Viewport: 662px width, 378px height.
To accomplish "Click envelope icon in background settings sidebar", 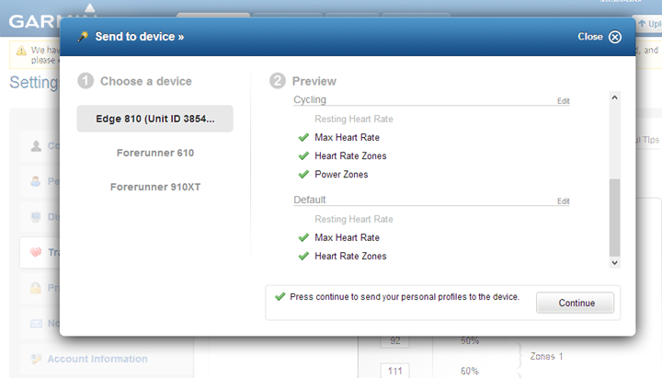I will (x=36, y=324).
